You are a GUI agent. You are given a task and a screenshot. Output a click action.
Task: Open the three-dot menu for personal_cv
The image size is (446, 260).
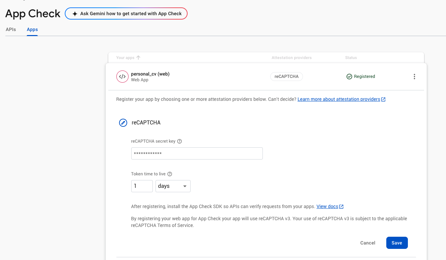tap(414, 77)
